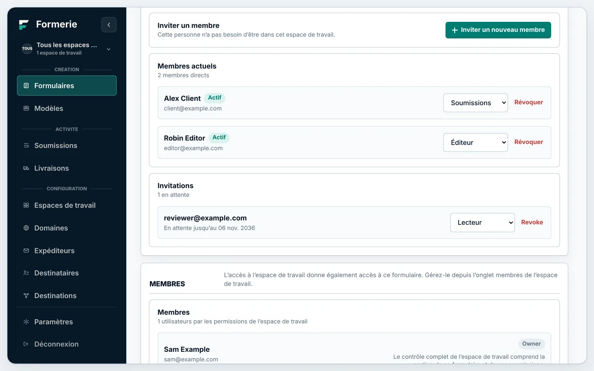Open the Formulaires menu item

click(x=67, y=86)
